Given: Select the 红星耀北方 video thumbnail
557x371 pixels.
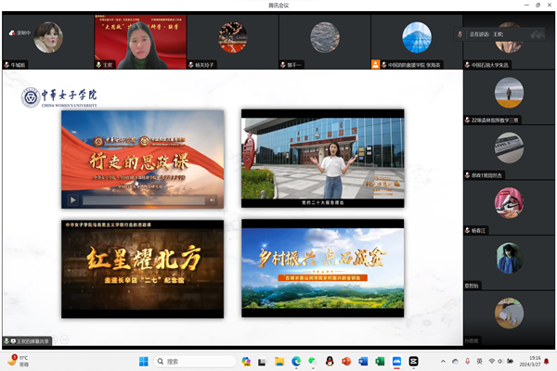Looking at the screenshot, I should point(143,262).
